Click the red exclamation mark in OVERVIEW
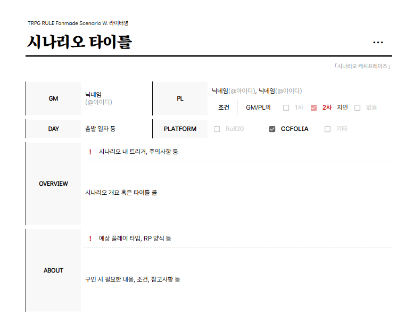The height and width of the screenshot is (330, 414). coord(90,152)
